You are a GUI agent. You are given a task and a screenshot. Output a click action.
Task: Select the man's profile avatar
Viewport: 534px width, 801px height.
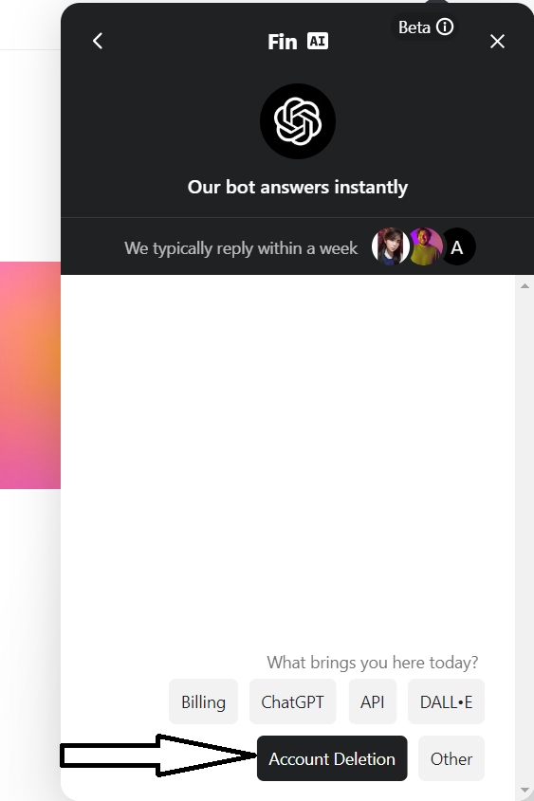[425, 246]
